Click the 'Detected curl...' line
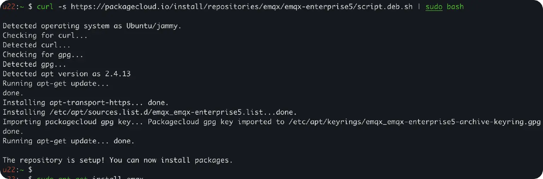543x179 pixels. (36, 45)
